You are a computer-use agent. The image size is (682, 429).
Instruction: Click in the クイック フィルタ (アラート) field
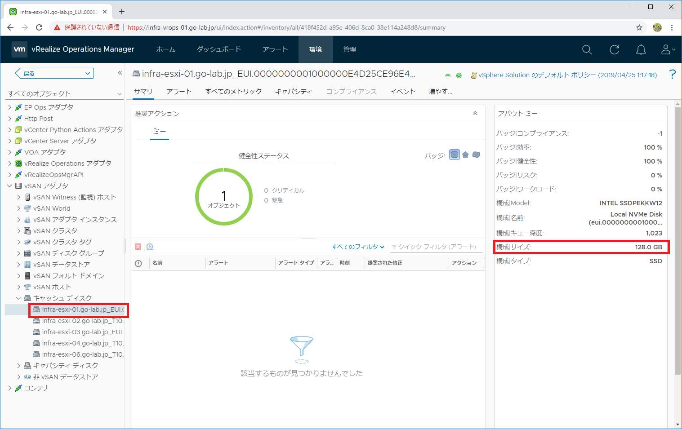pos(436,247)
